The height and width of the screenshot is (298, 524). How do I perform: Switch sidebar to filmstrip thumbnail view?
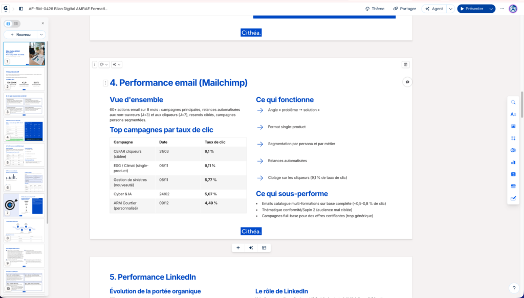click(8, 24)
